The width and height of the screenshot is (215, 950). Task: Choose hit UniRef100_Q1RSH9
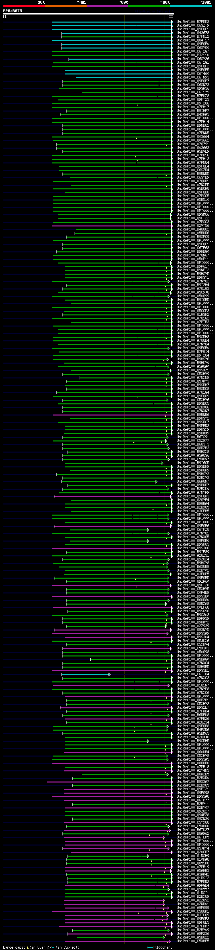(x=192, y=856)
